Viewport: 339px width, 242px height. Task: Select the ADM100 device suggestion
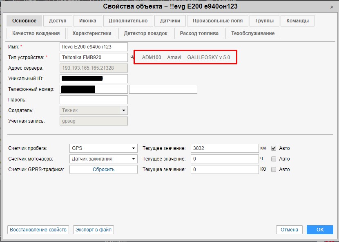(152, 57)
